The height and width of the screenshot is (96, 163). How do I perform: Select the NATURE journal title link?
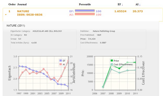pyautogui.click(x=23, y=11)
